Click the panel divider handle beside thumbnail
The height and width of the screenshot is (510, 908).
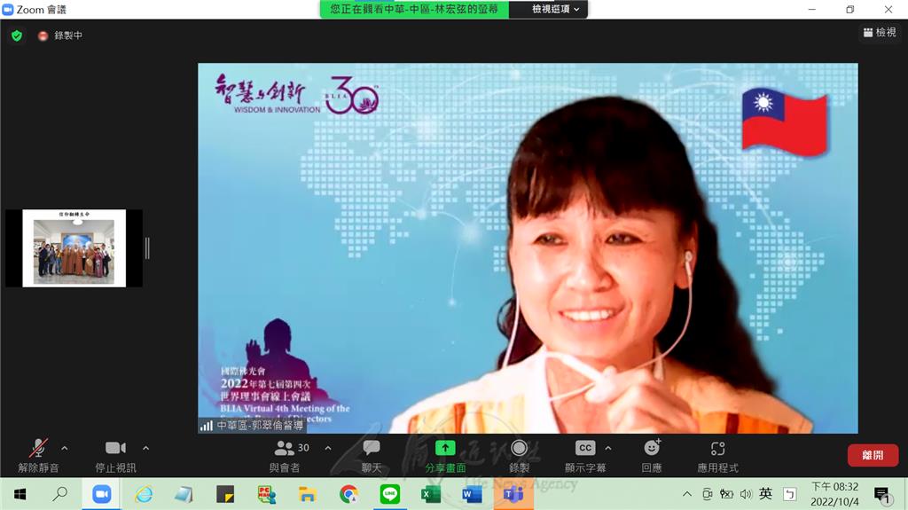(x=148, y=248)
